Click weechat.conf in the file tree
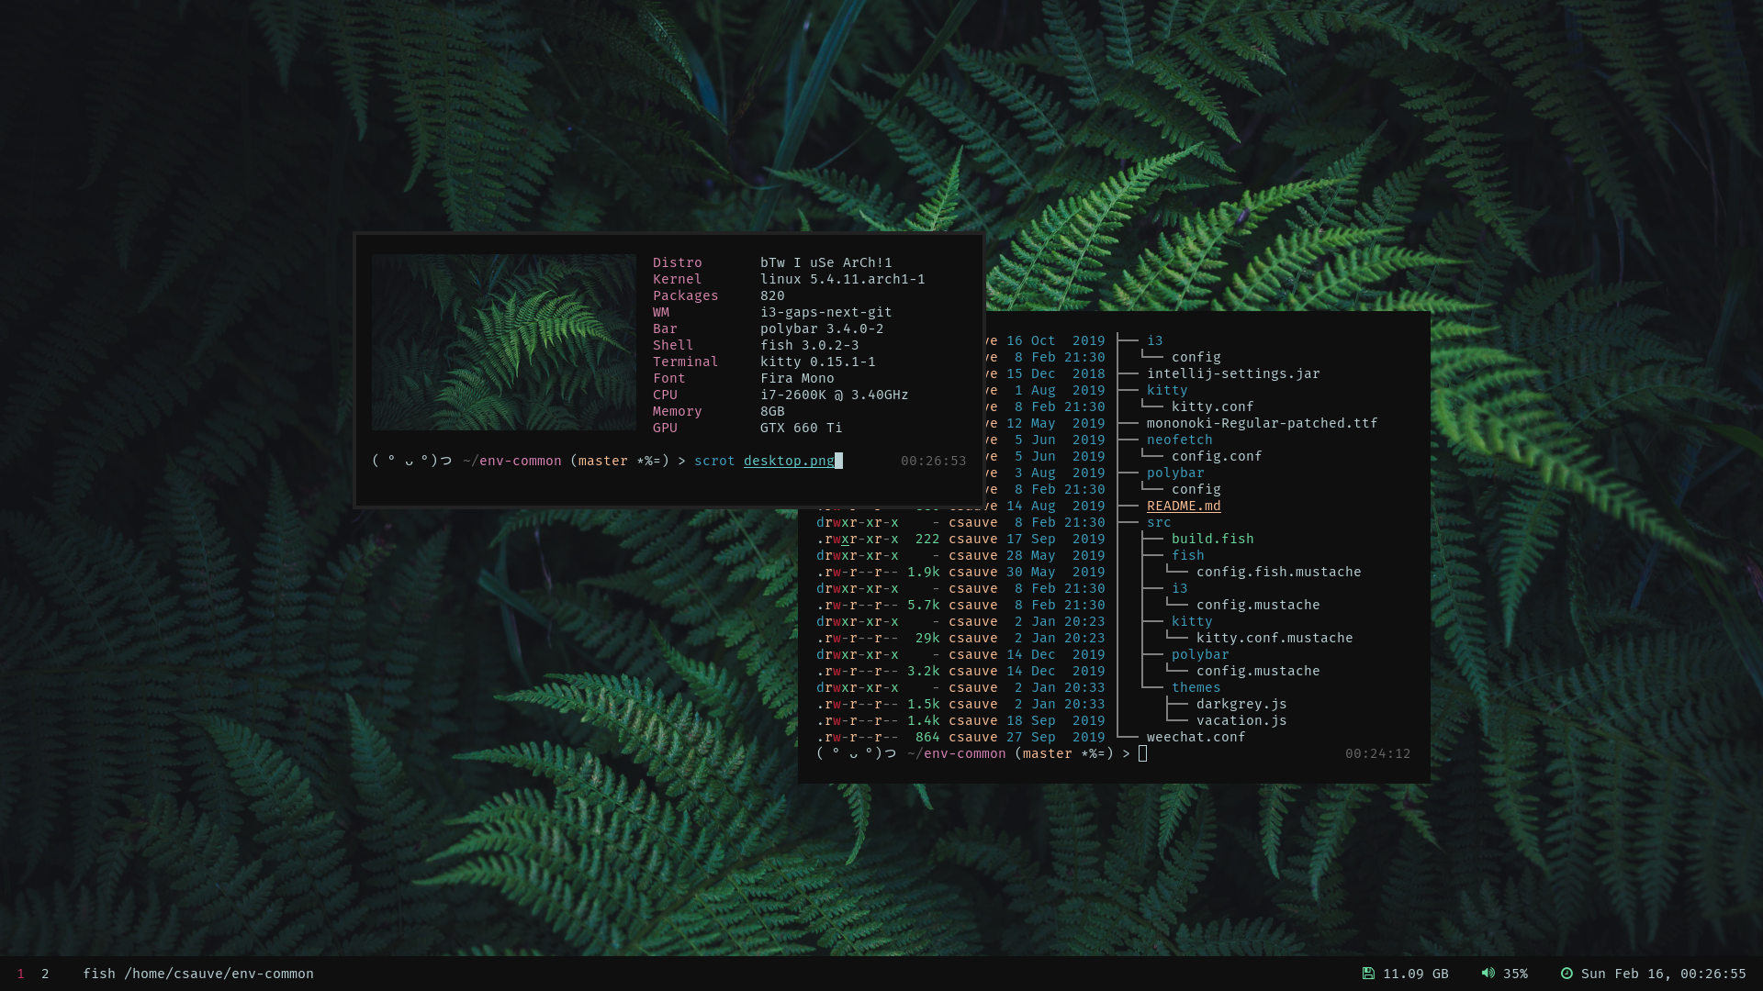Viewport: 1763px width, 991px height. pos(1196,737)
